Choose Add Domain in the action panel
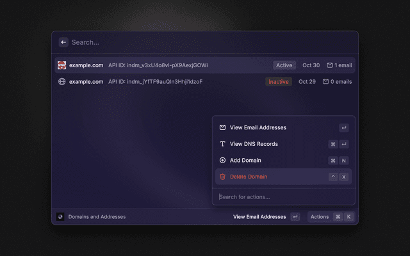Viewport: 410px width, 256px height. 245,161
